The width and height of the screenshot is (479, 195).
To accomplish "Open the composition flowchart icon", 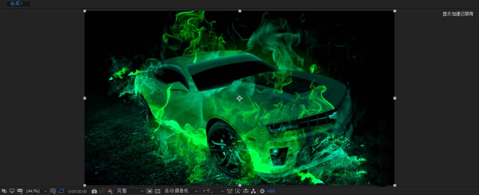I will click(253, 191).
